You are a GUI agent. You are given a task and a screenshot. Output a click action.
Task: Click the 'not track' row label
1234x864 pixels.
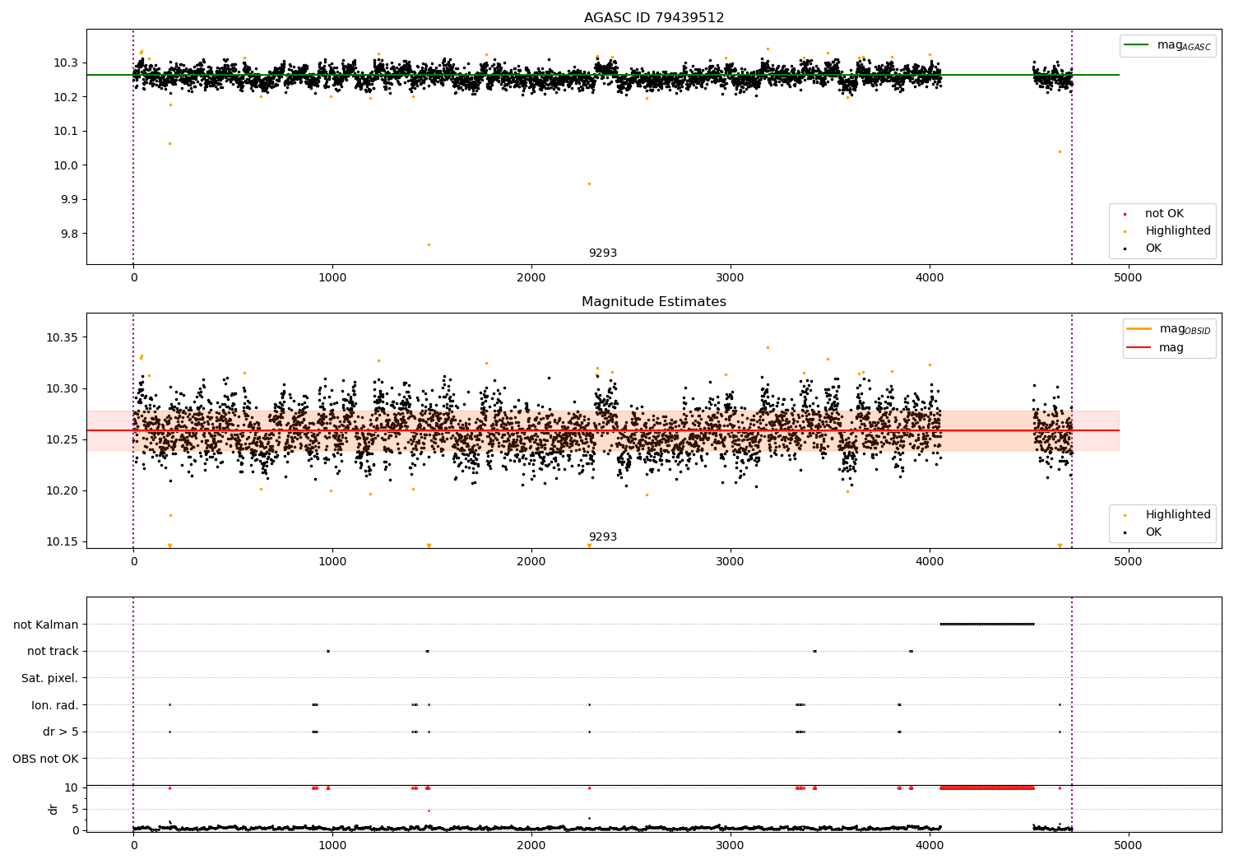(53, 651)
